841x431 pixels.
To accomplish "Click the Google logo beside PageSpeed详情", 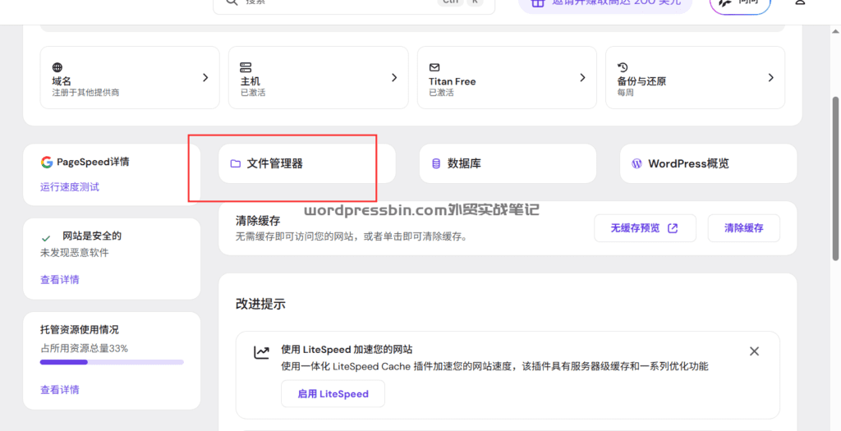I will tap(47, 162).
